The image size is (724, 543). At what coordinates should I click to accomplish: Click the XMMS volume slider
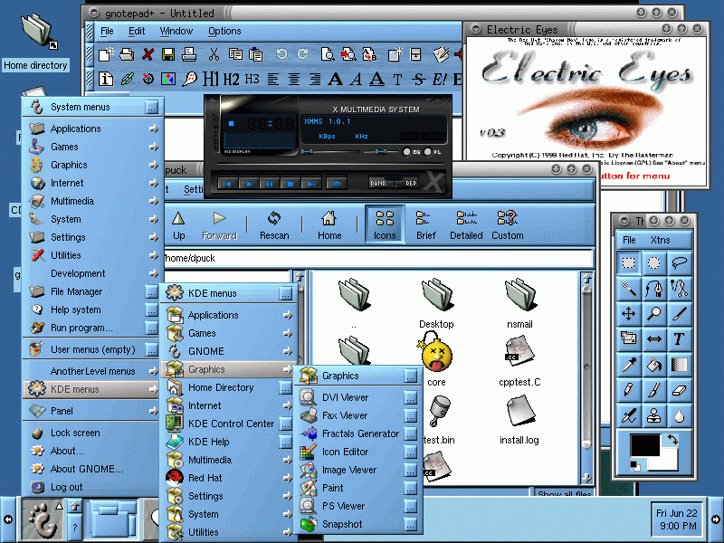[330, 151]
